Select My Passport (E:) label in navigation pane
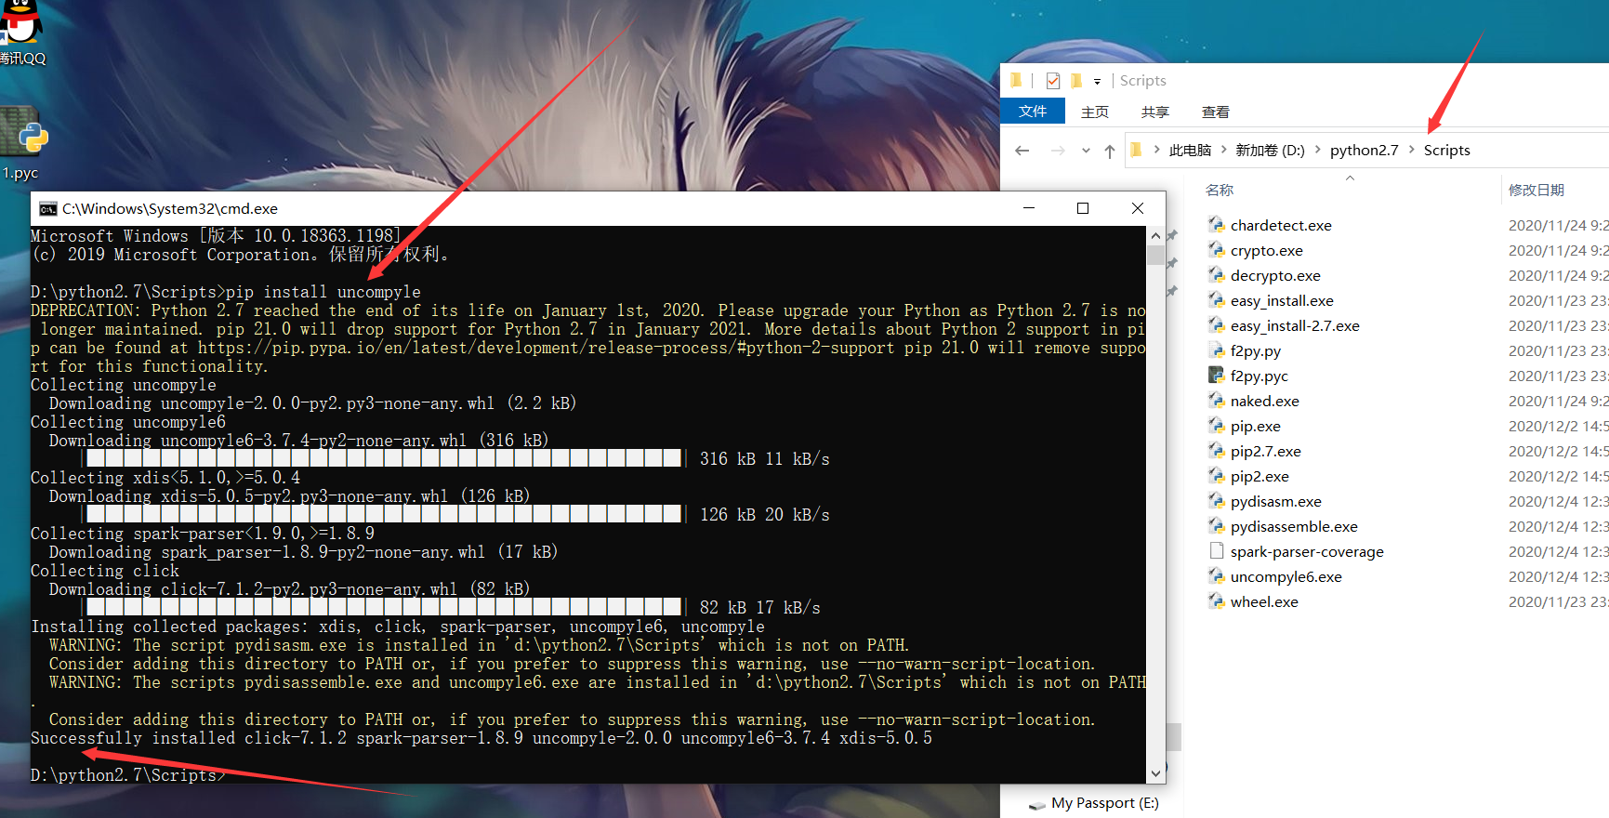Screen dimensions: 1609x818 coord(1105,803)
